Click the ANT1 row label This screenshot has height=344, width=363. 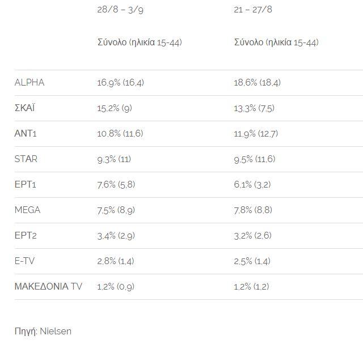26,134
